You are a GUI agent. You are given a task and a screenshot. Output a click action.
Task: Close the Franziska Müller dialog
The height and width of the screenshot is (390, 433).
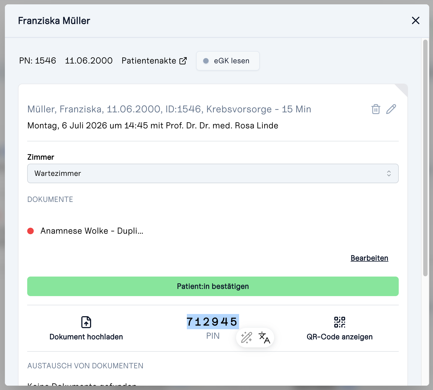click(415, 20)
